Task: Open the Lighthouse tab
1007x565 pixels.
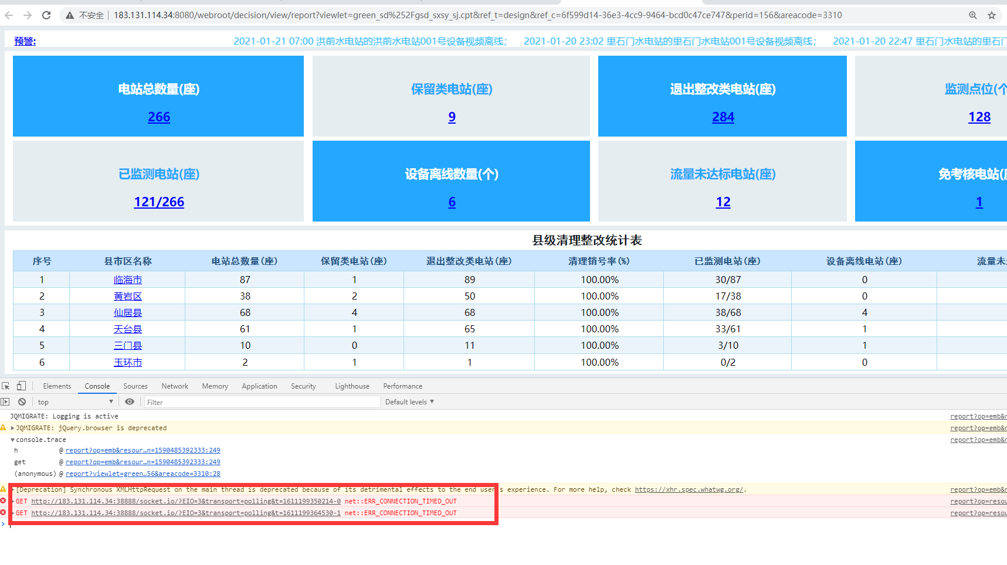Action: click(x=352, y=386)
